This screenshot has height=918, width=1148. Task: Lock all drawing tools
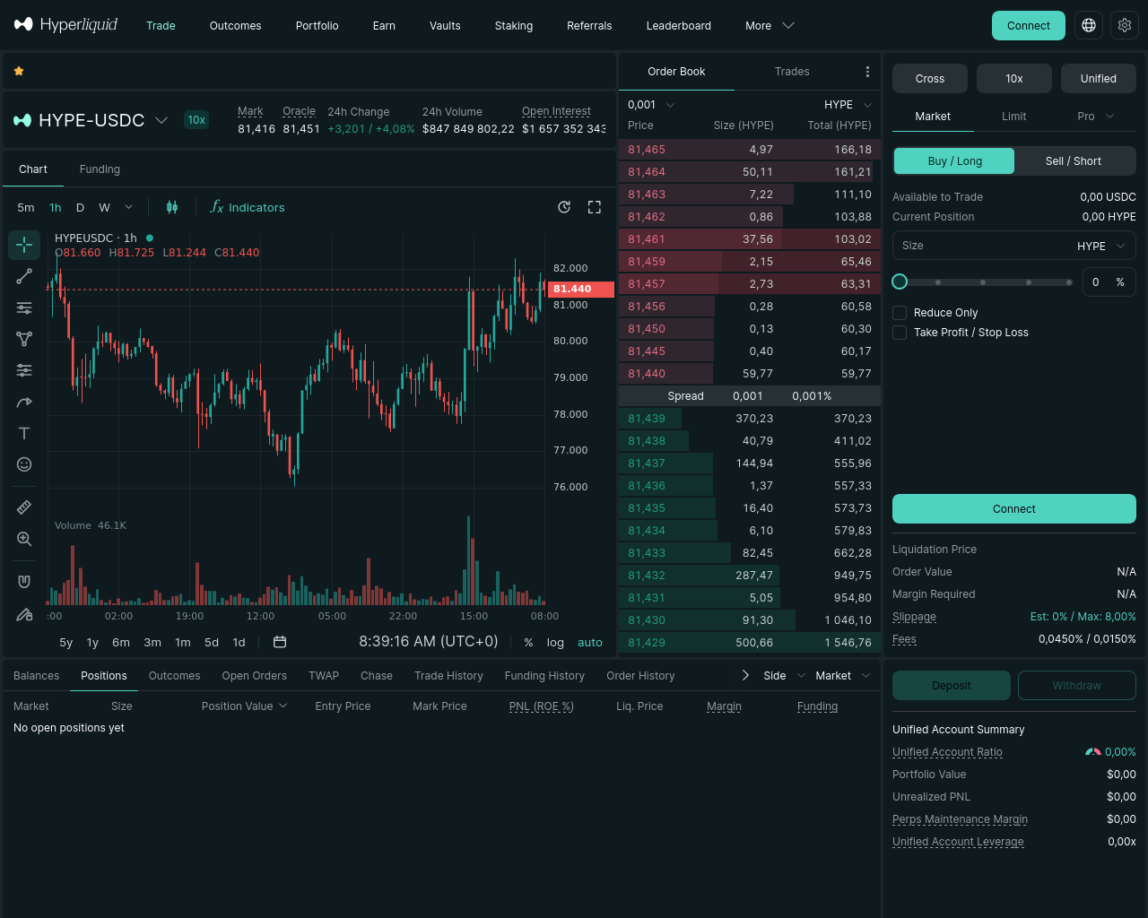click(x=24, y=614)
